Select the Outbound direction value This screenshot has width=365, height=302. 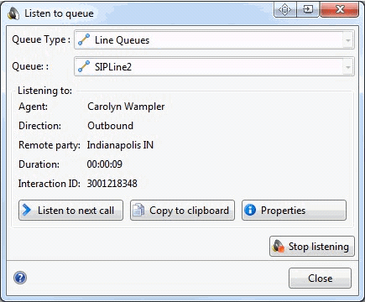[x=110, y=126]
